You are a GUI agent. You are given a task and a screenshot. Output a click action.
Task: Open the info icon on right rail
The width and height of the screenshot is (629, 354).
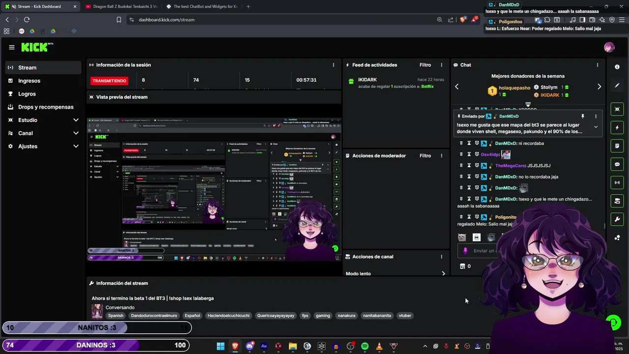pyautogui.click(x=617, y=67)
